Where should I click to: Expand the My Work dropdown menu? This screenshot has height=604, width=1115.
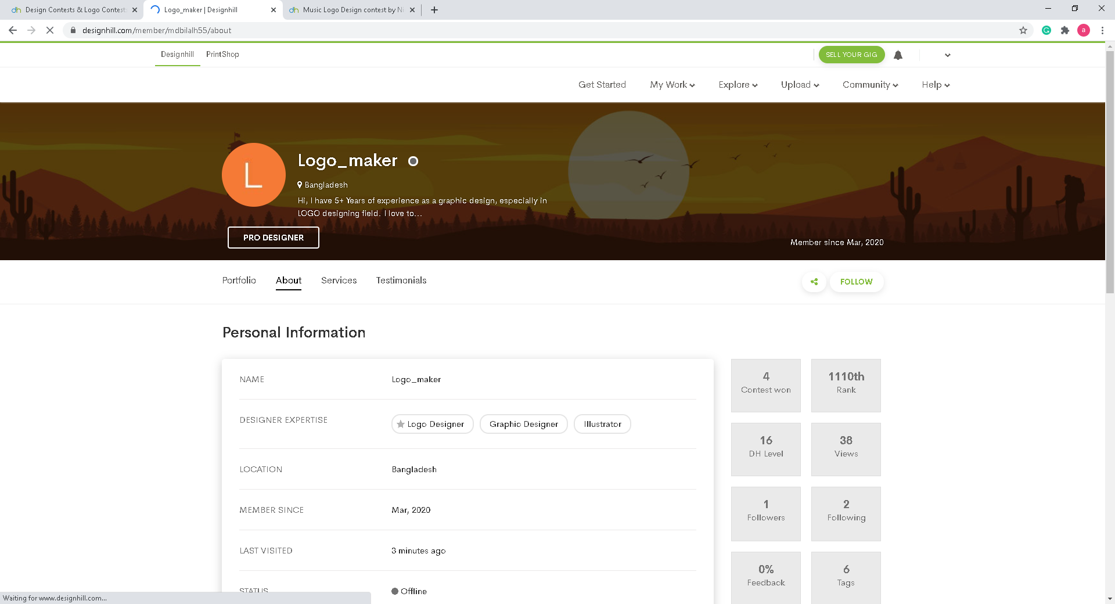tap(672, 85)
